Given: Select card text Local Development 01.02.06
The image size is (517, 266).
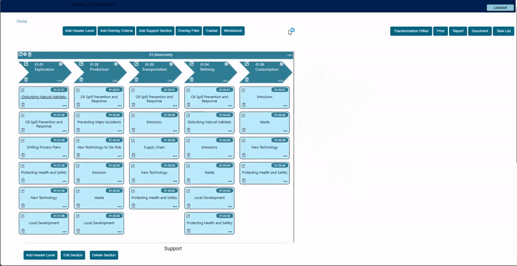Looking at the screenshot, I should click(x=99, y=223).
